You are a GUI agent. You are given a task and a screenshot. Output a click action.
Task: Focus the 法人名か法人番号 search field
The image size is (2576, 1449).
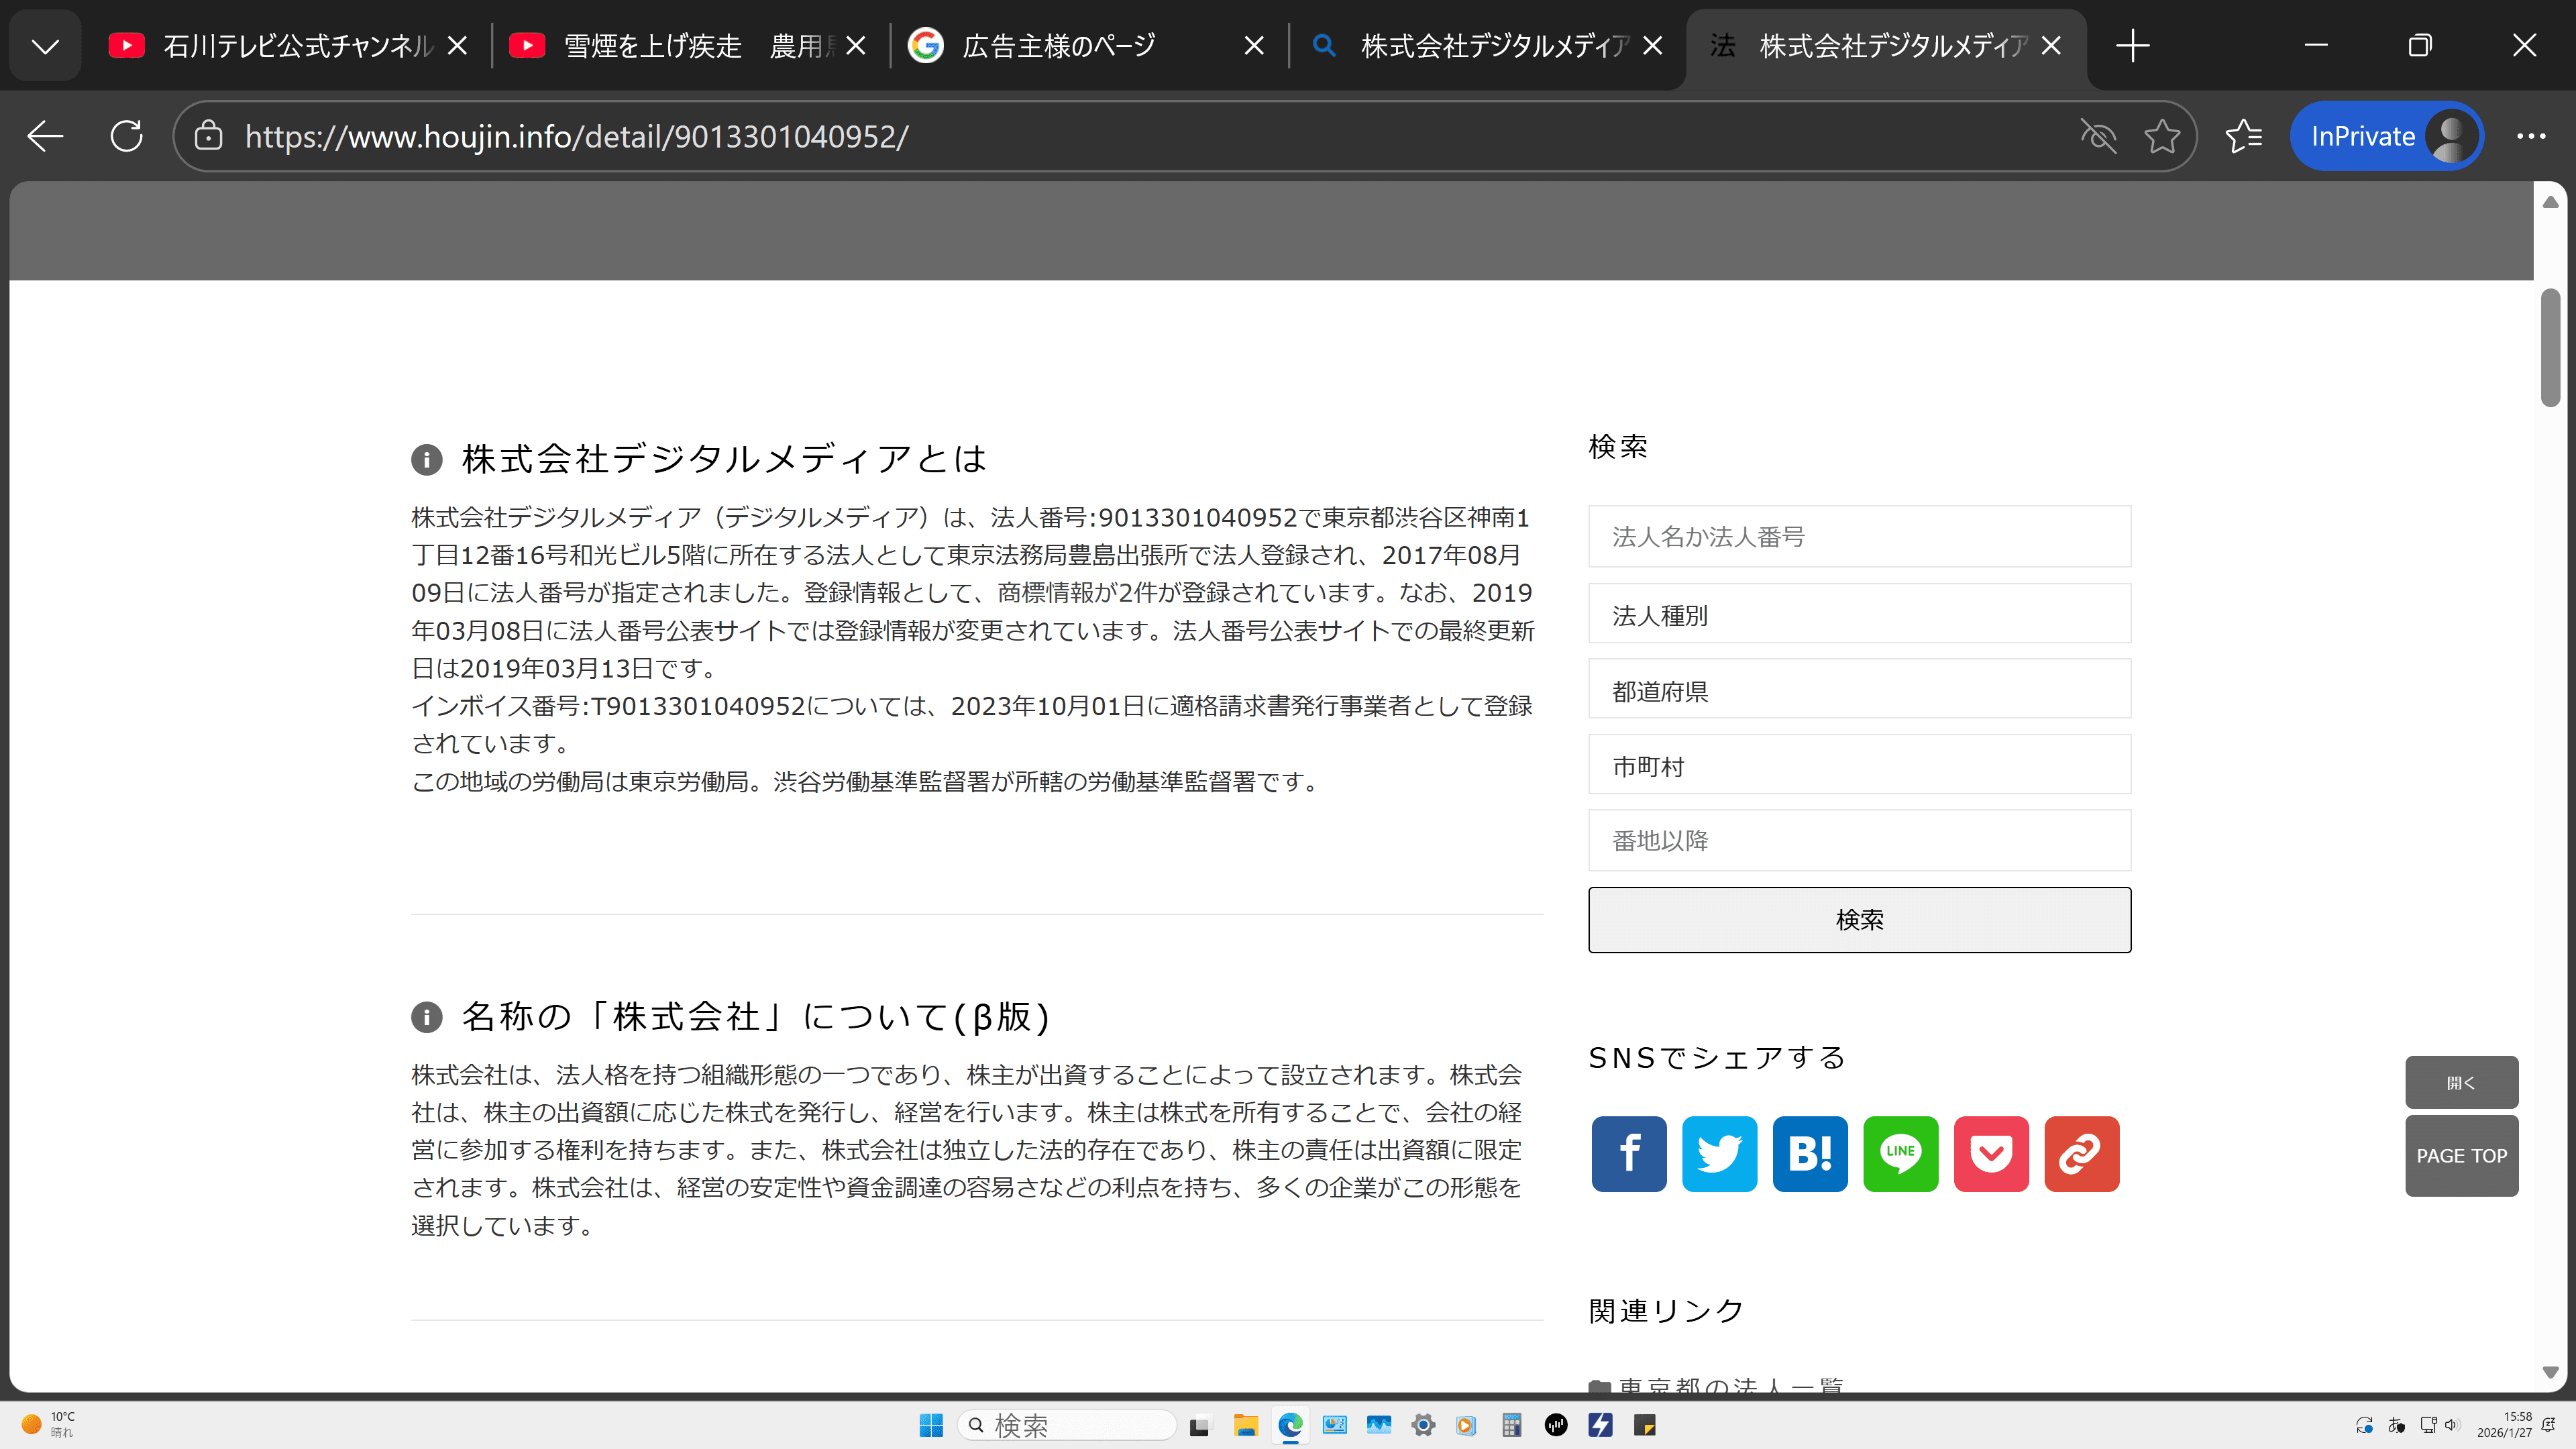click(x=1859, y=537)
